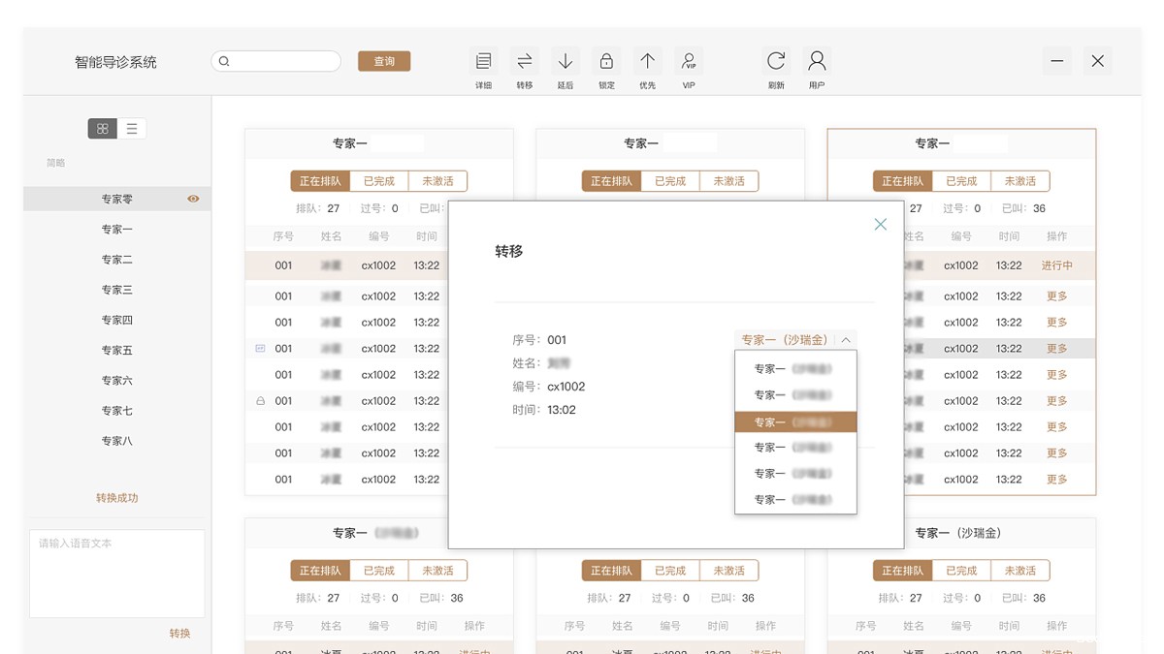Open the 详细 details toolbar icon

coord(483,62)
